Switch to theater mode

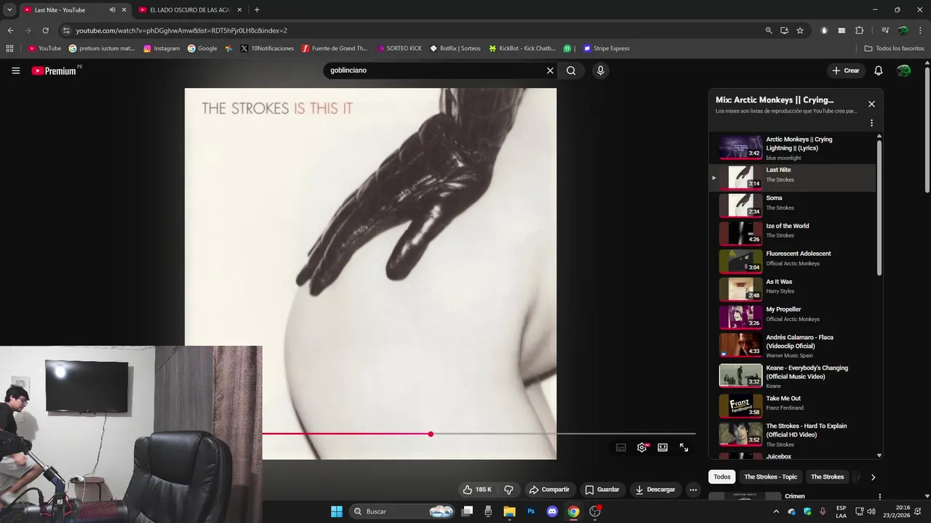pyautogui.click(x=663, y=447)
